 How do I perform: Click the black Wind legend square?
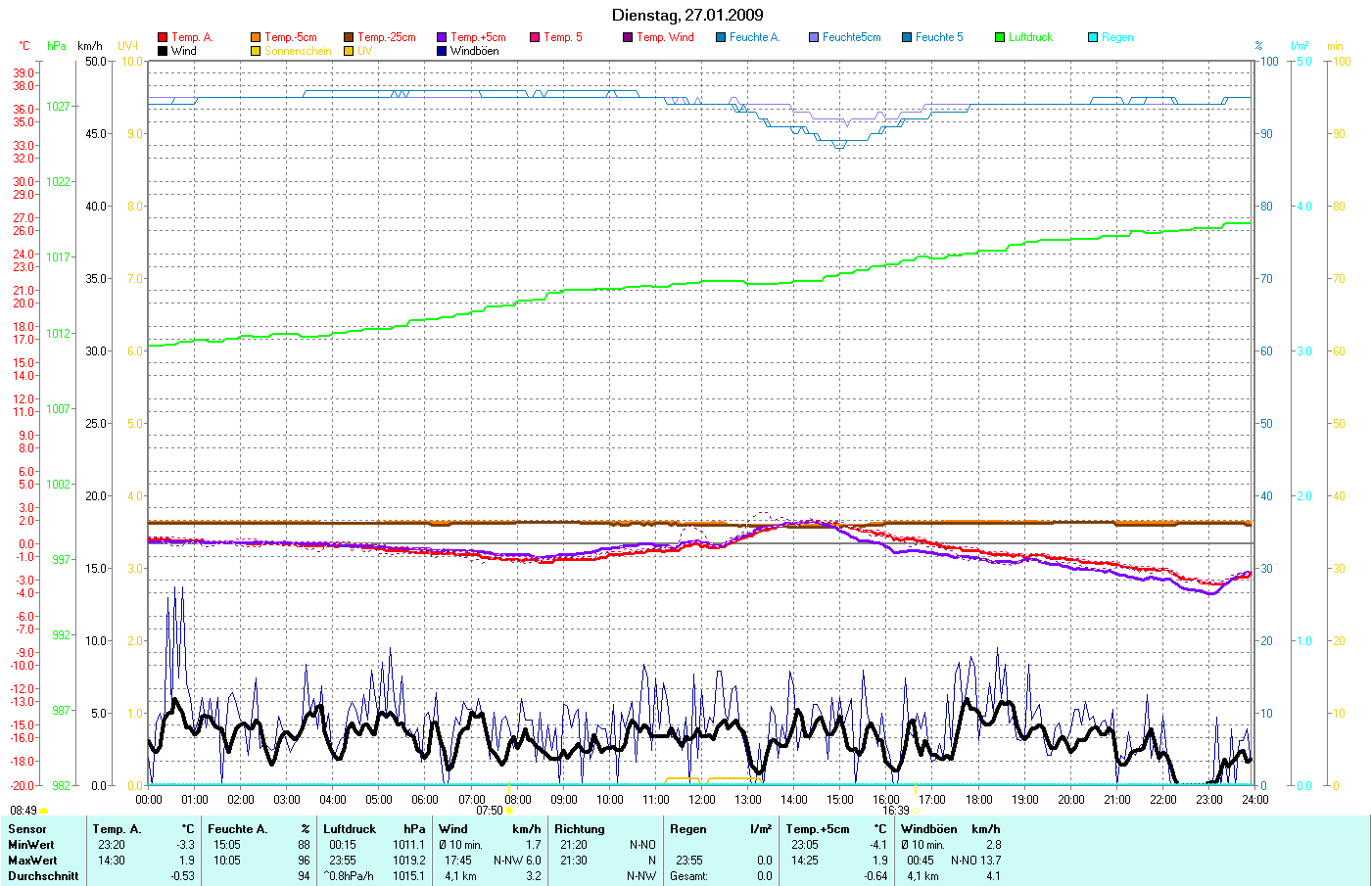163,51
